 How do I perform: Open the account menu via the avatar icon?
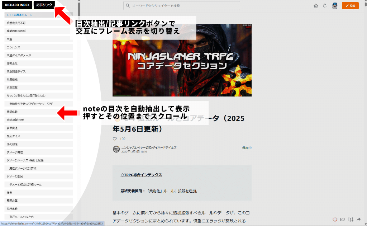335,6
